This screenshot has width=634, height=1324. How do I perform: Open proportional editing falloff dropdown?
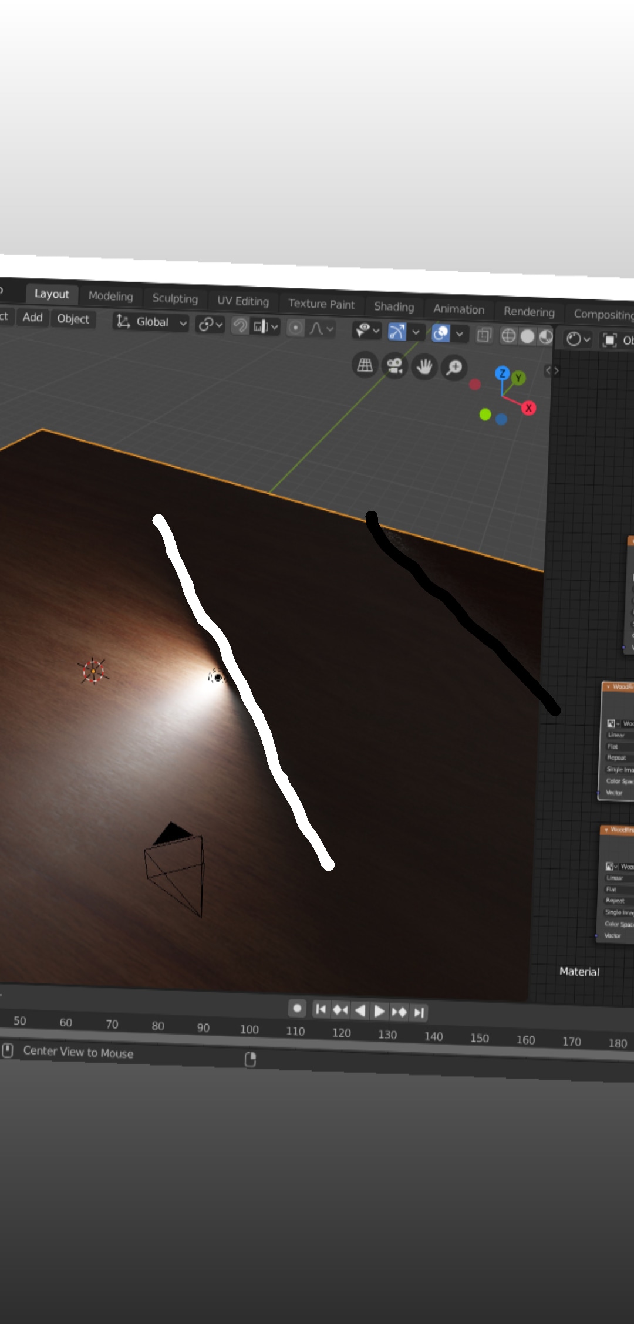pyautogui.click(x=322, y=329)
